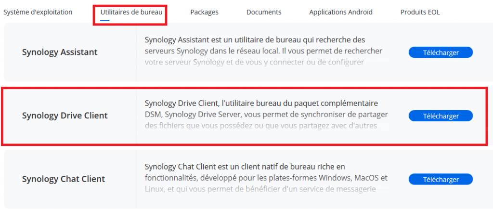Click the Synology Assistant description text
This screenshot has width=493, height=209.
coord(263,51)
